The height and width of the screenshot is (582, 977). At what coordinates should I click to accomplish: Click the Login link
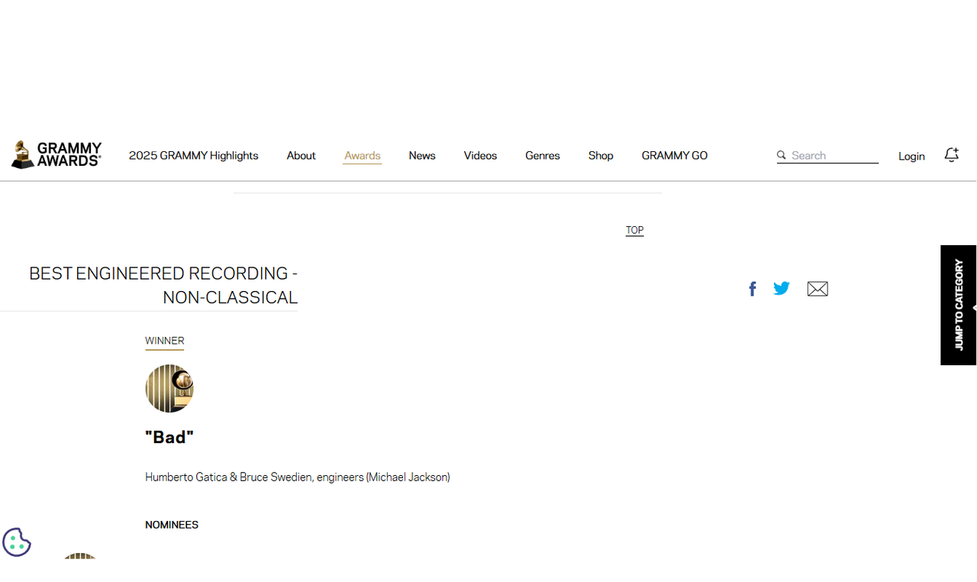[911, 156]
